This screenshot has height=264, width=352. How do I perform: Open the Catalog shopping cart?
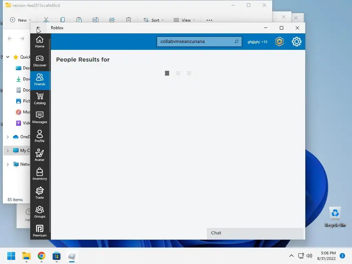click(x=40, y=99)
